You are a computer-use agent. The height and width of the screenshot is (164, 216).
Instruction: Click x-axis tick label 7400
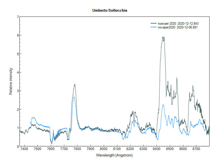point(24,149)
